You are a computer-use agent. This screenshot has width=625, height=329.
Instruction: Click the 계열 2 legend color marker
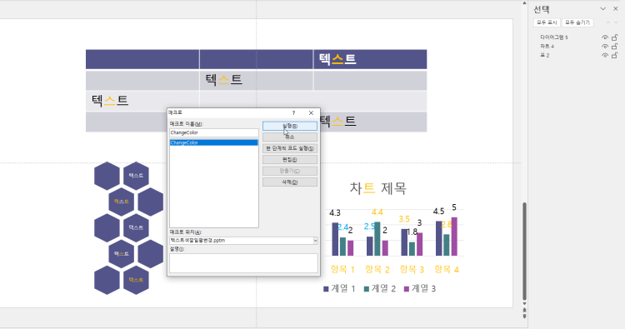tap(367, 289)
